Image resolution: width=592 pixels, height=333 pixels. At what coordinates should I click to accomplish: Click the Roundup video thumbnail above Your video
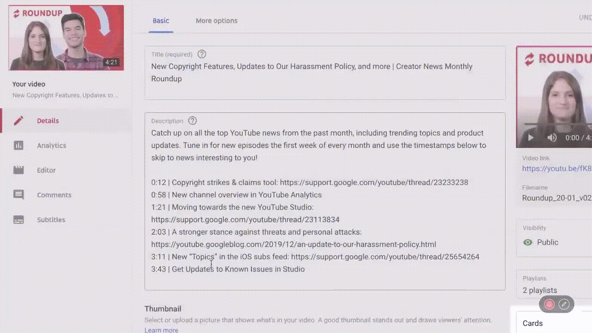66,38
